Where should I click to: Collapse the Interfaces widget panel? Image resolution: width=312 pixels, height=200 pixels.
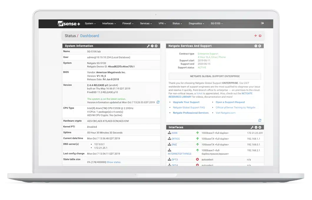[x=256, y=127]
